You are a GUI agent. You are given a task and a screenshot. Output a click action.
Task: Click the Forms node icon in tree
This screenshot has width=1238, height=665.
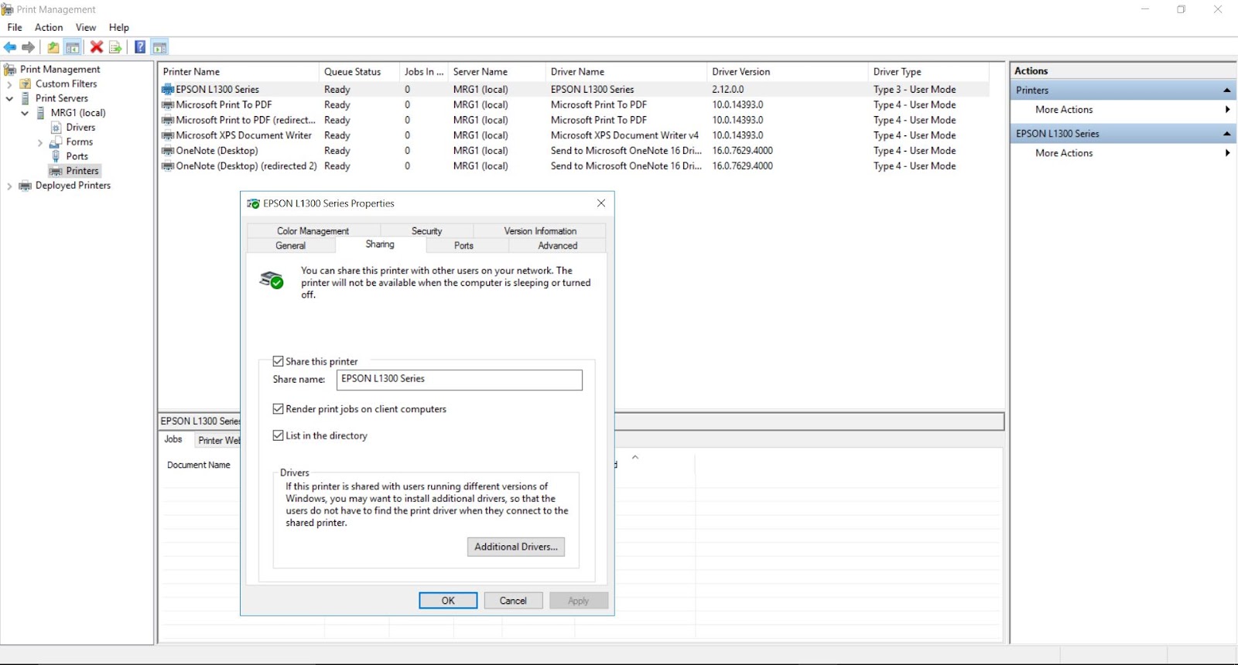[56, 142]
